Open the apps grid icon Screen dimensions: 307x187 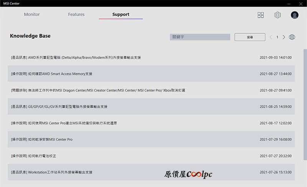click(x=261, y=15)
